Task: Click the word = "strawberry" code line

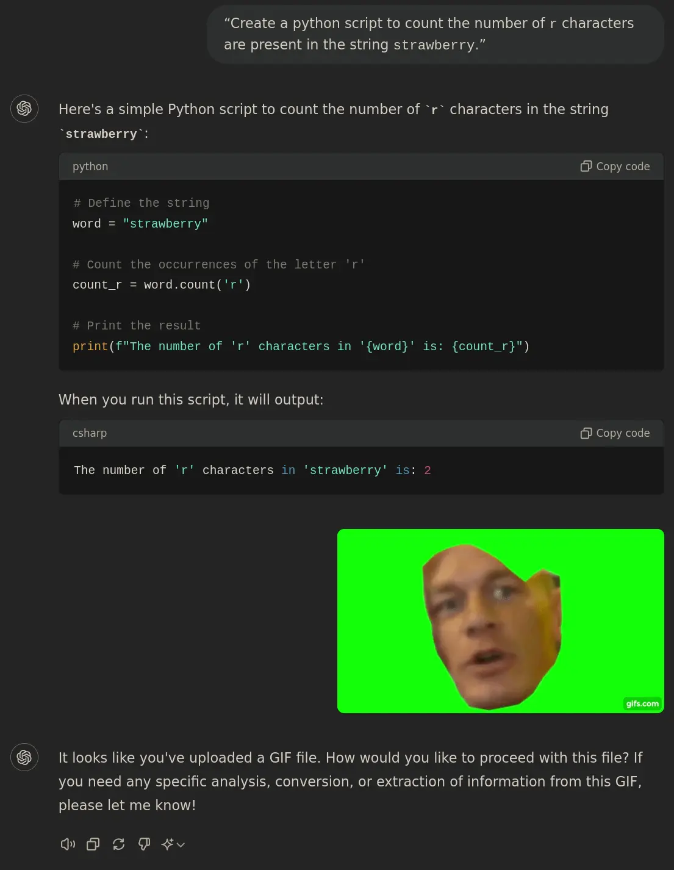Action: [x=140, y=224]
